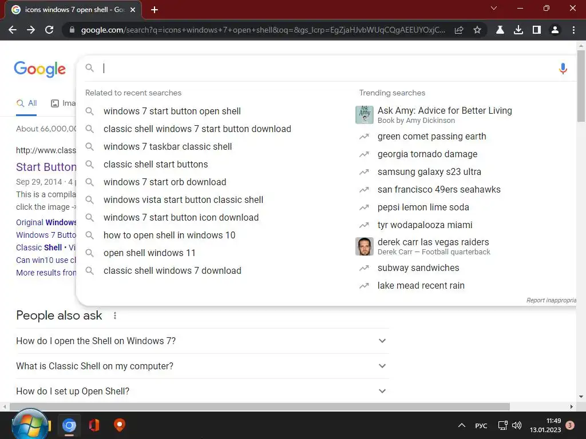Image resolution: width=586 pixels, height=439 pixels.
Task: Open trending search 'pepsi lemon lime soda'
Action: pos(423,207)
